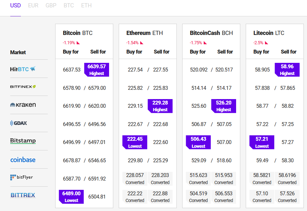The height and width of the screenshot is (211, 307).
Task: Click Coinbase Litecoin buy price 59.49
Action: (x=262, y=160)
